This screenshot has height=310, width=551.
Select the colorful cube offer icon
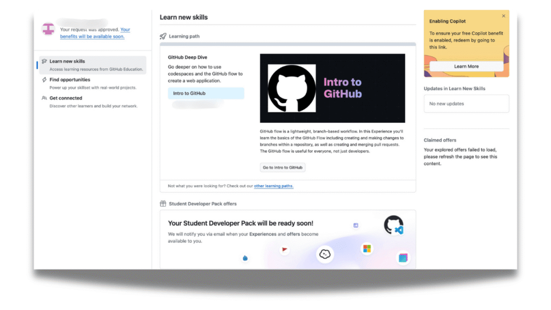click(x=402, y=258)
